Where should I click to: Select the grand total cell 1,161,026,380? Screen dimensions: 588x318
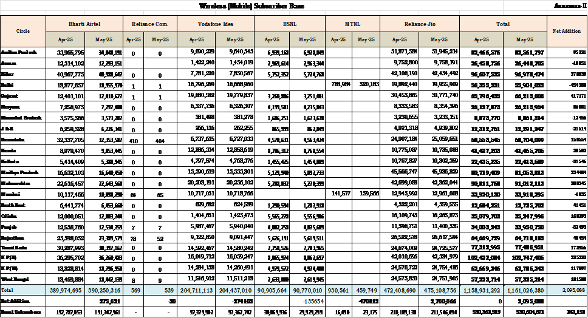(x=525, y=290)
